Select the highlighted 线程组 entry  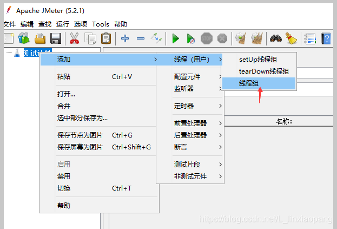click(259, 83)
